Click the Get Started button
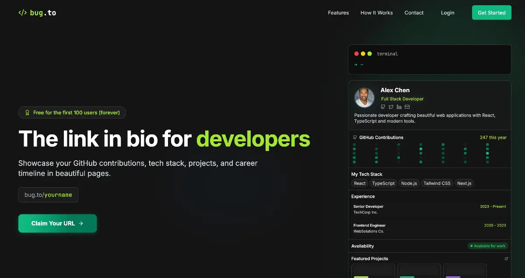This screenshot has height=278, width=525. point(492,13)
